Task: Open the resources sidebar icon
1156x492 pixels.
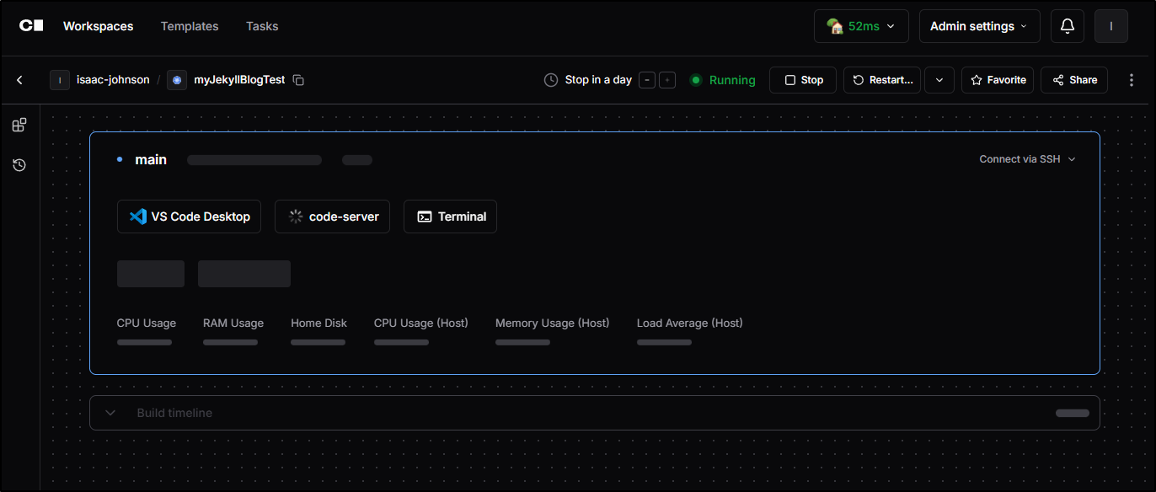Action: pyautogui.click(x=19, y=126)
